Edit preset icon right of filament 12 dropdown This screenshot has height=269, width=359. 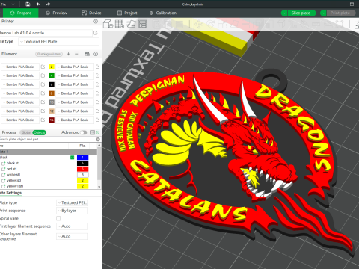[97, 111]
